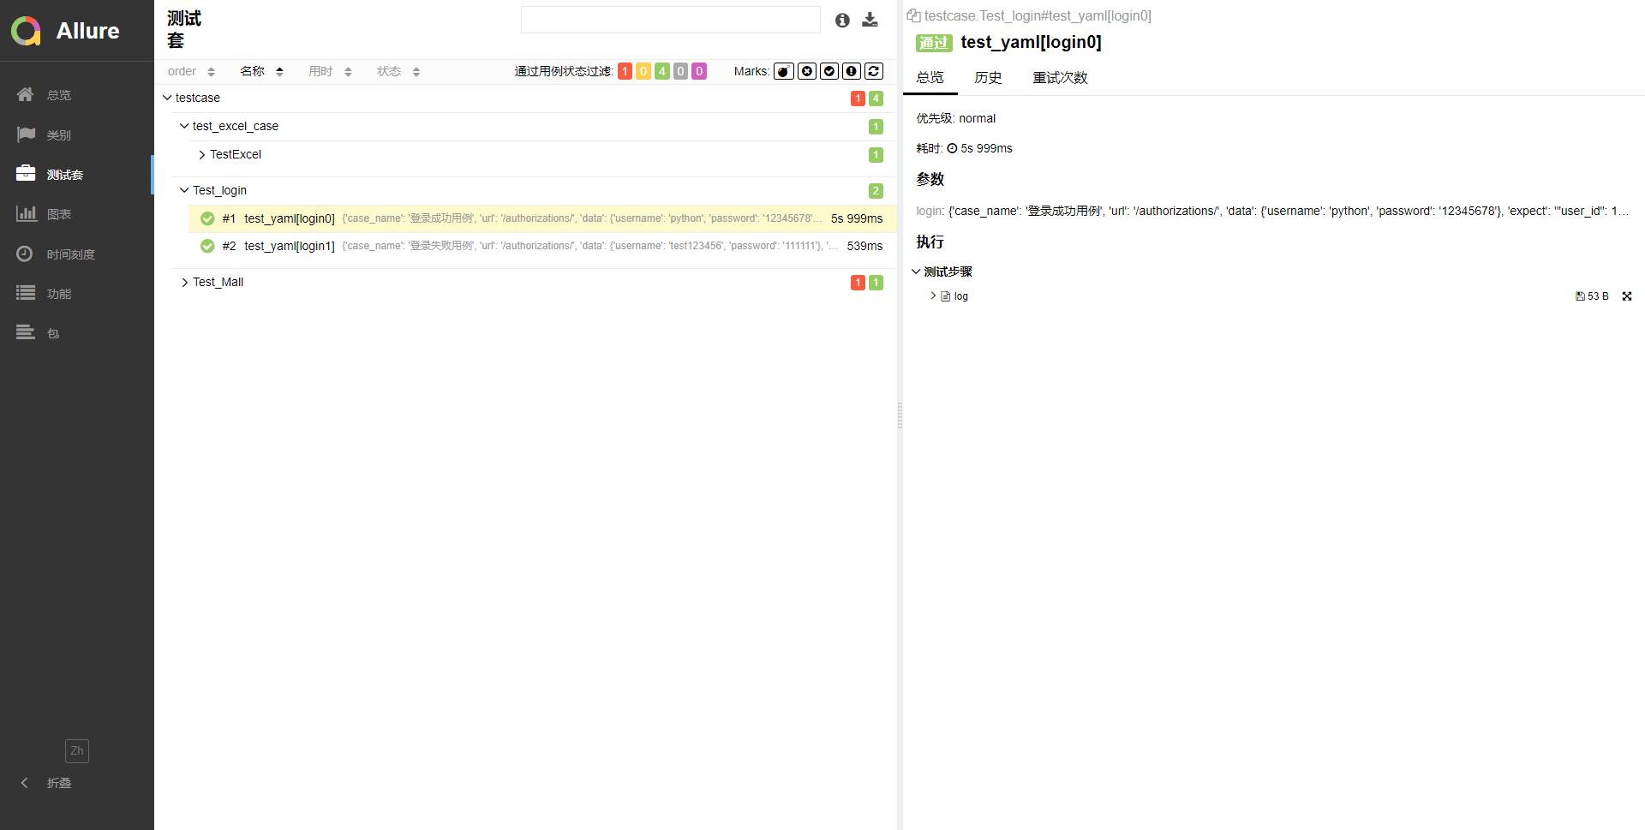Click the duration clock icon

(x=952, y=148)
